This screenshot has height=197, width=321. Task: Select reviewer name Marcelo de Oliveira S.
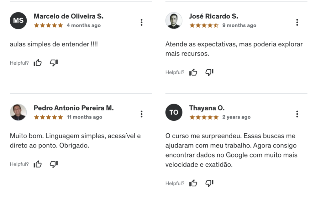pos(69,16)
